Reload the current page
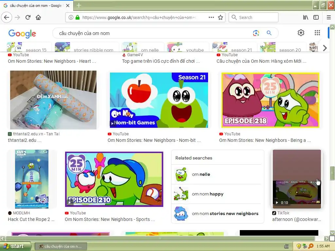335x251 pixels. (28, 17)
